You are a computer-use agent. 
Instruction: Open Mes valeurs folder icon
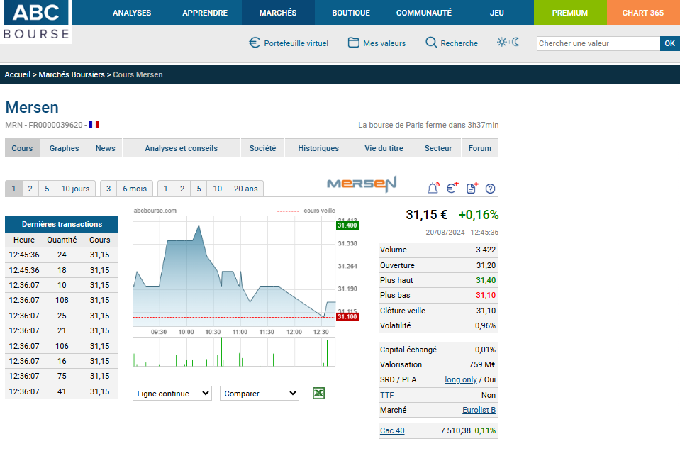tap(354, 43)
